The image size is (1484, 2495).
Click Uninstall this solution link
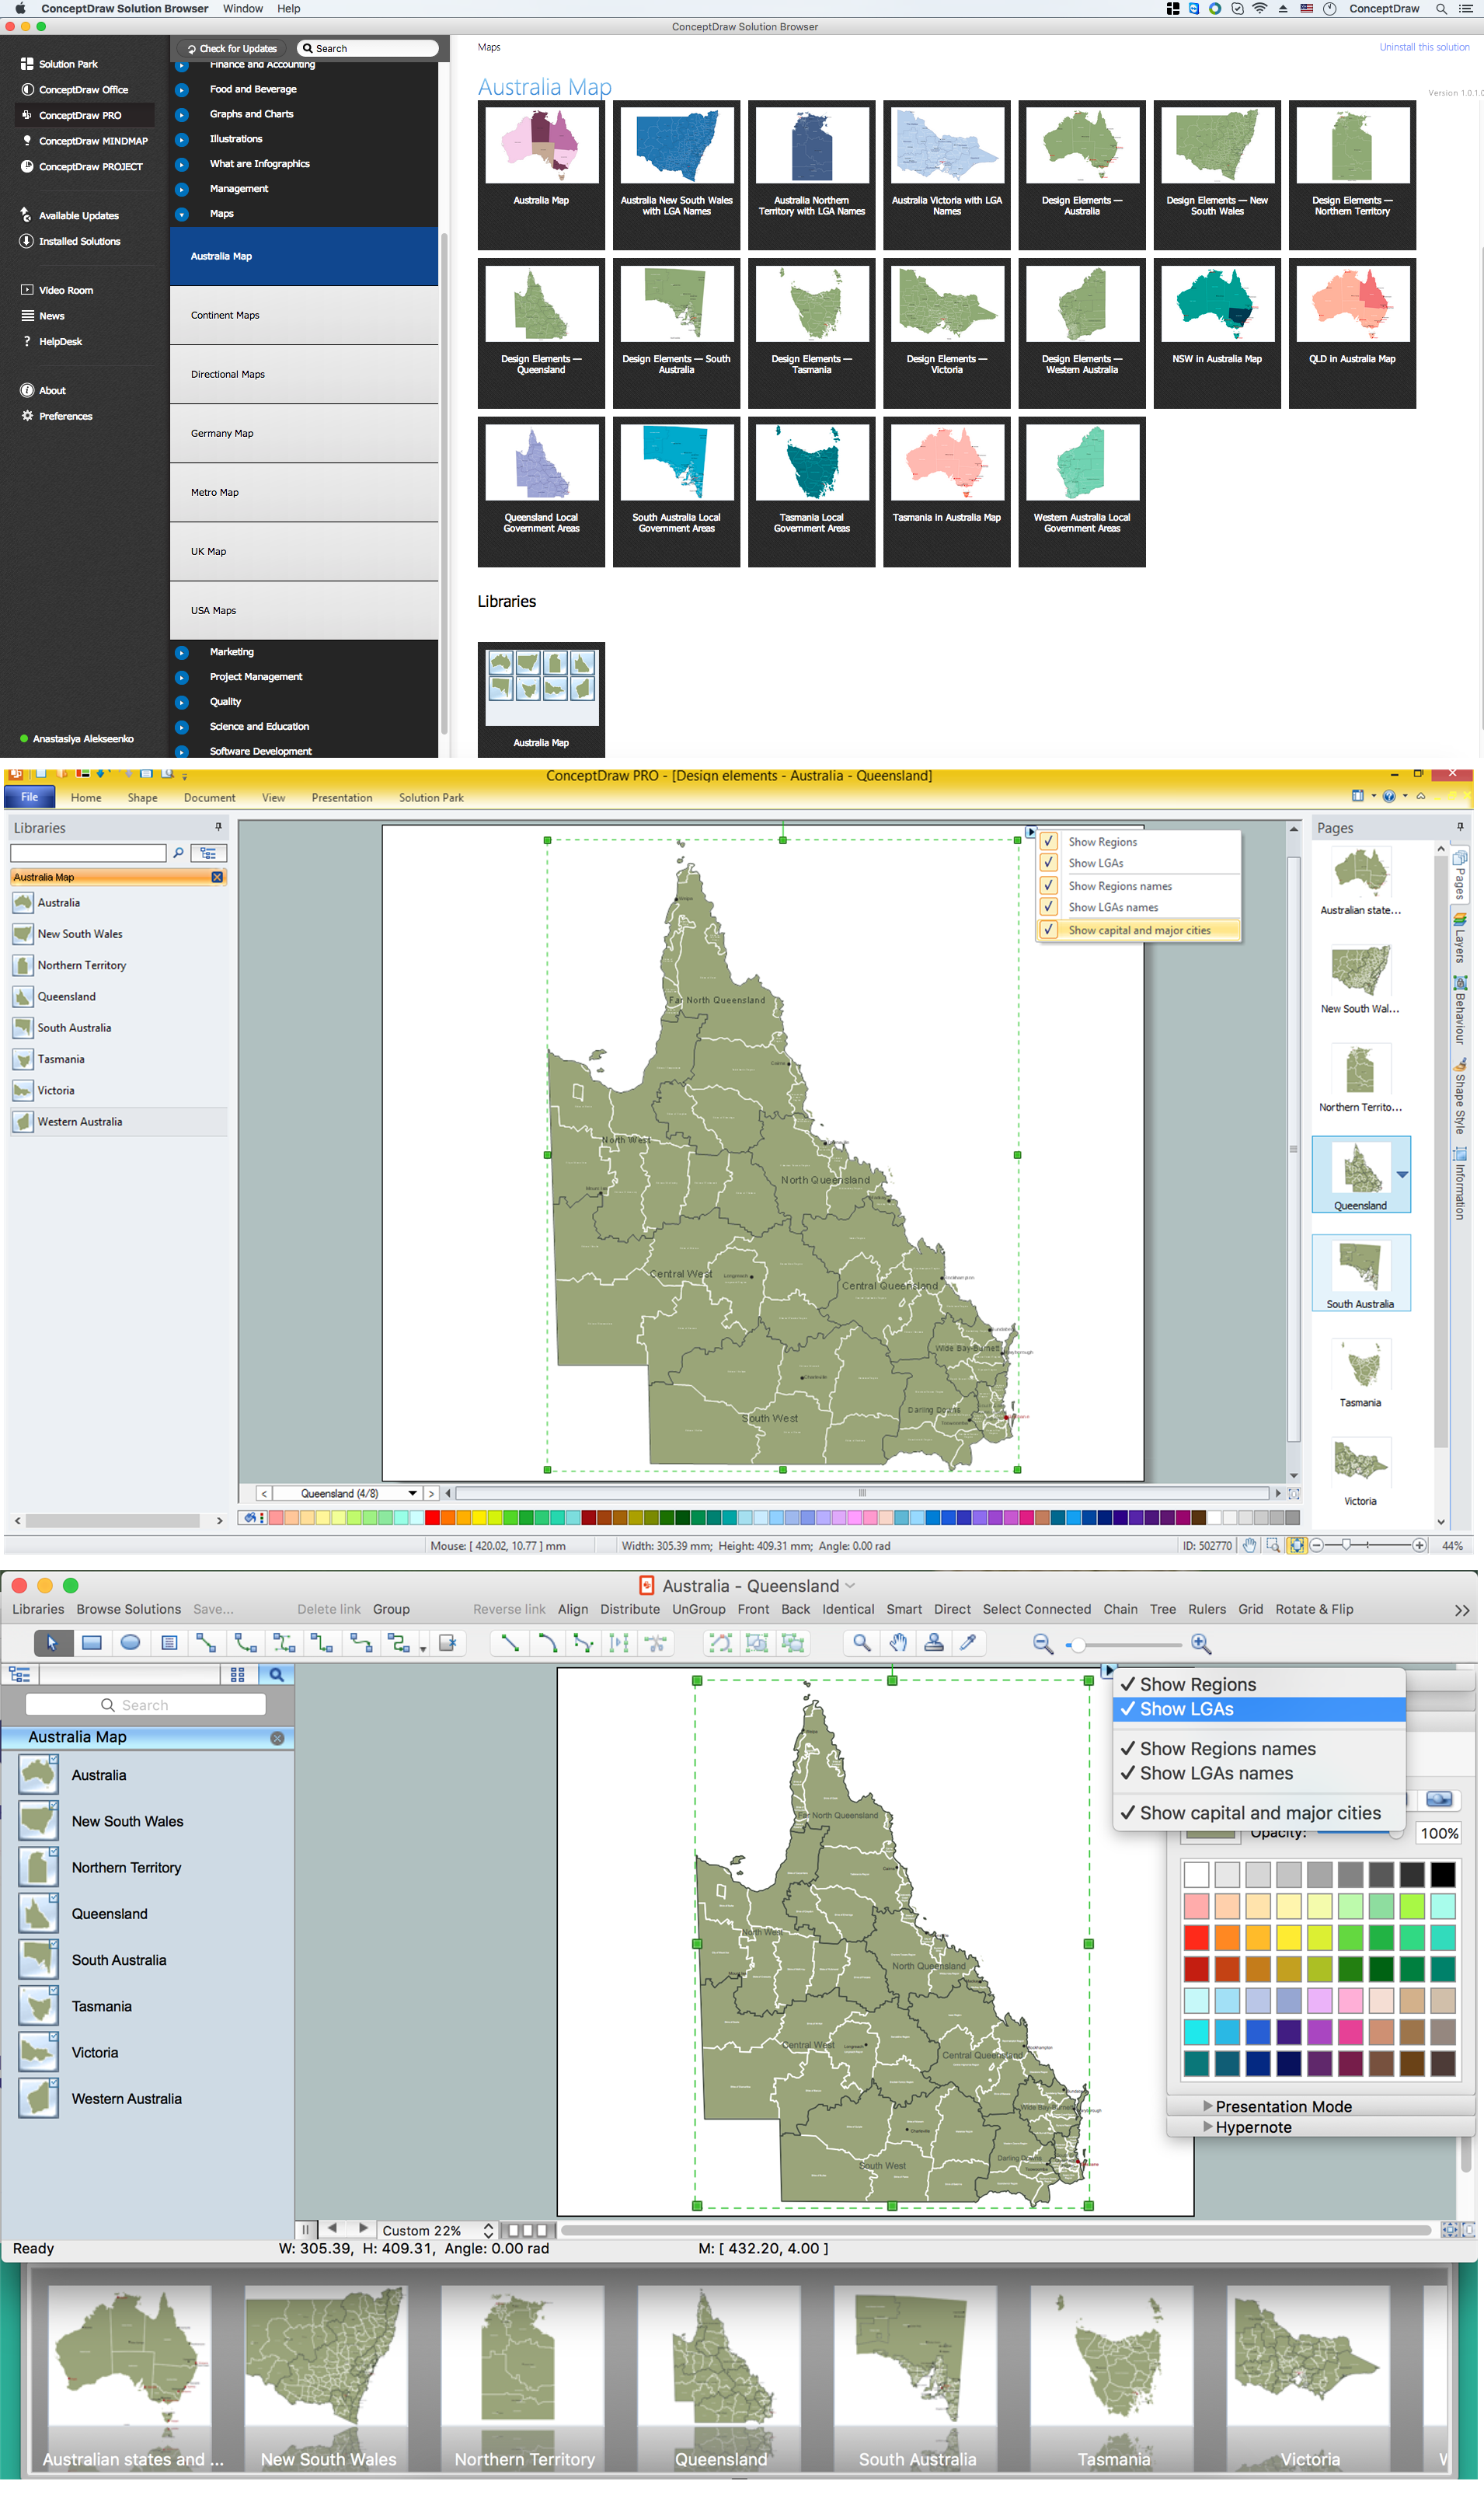click(x=1424, y=47)
